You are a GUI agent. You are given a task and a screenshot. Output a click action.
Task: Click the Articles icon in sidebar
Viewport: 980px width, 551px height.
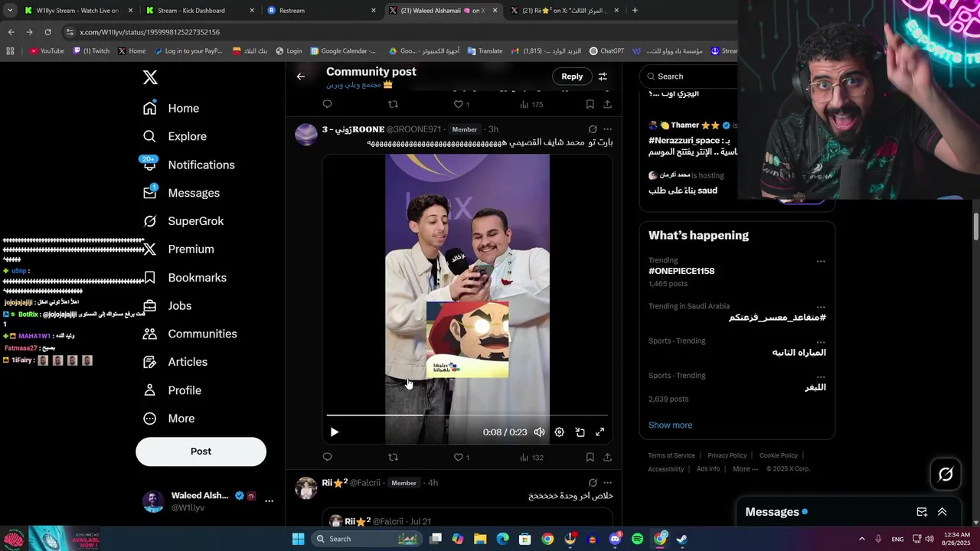[150, 362]
